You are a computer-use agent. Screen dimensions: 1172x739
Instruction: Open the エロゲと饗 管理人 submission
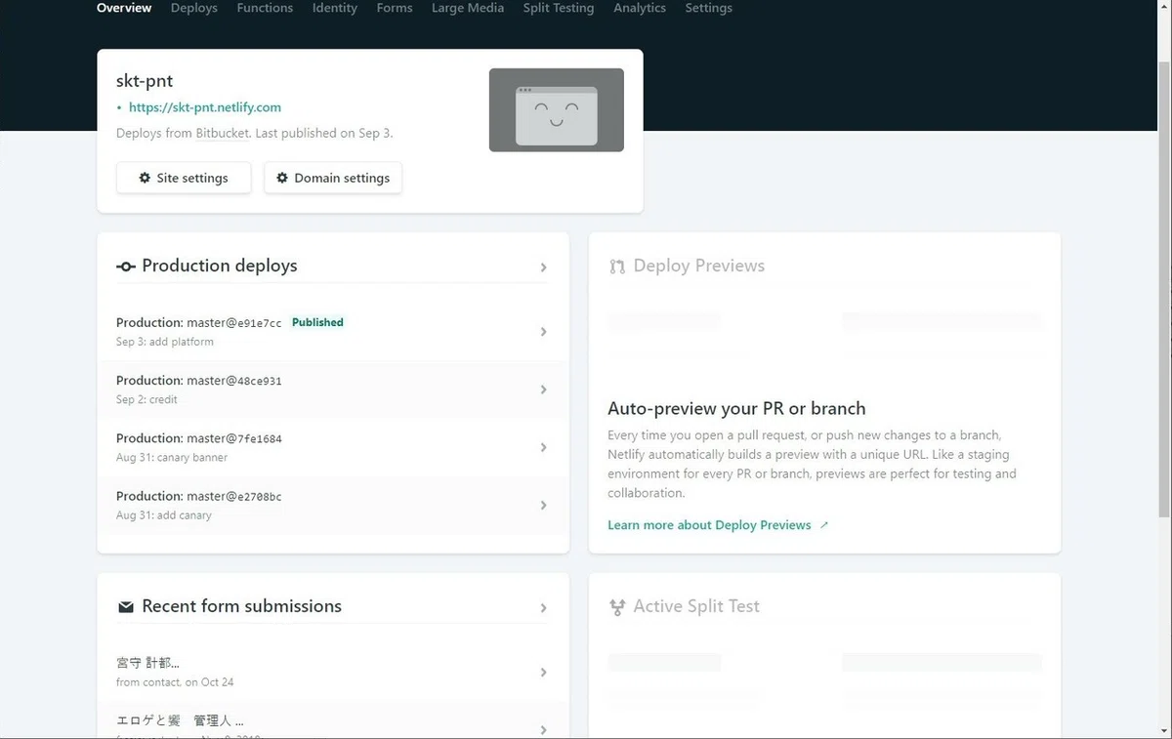[333, 722]
